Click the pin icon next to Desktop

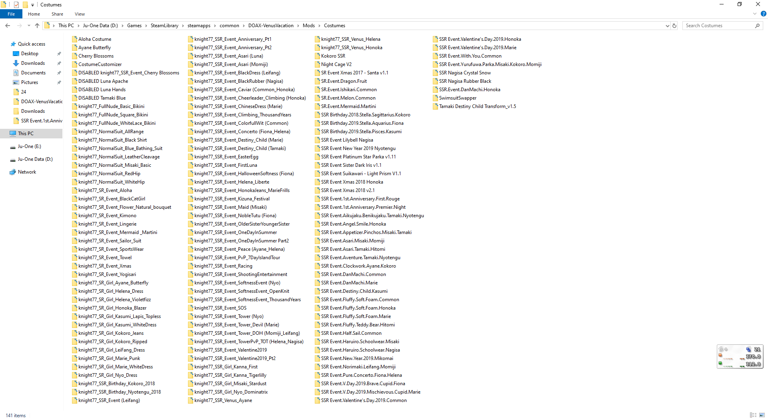point(59,54)
